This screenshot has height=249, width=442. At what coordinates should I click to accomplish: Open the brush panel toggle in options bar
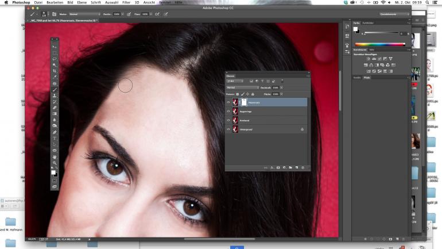pos(54,14)
